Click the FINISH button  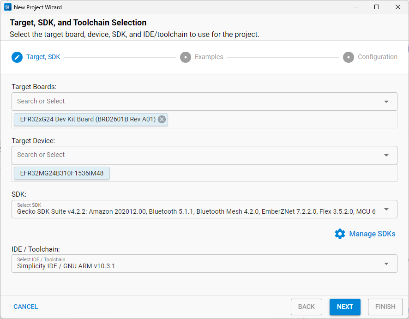pos(385,307)
